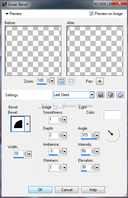This screenshot has height=198, width=128.
Task: Click the save preset floppy disk icon
Action: tap(101, 95)
